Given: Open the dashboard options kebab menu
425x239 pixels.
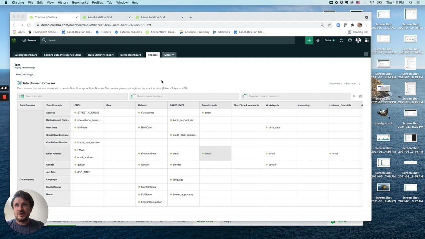Looking at the screenshot, I should (366, 54).
